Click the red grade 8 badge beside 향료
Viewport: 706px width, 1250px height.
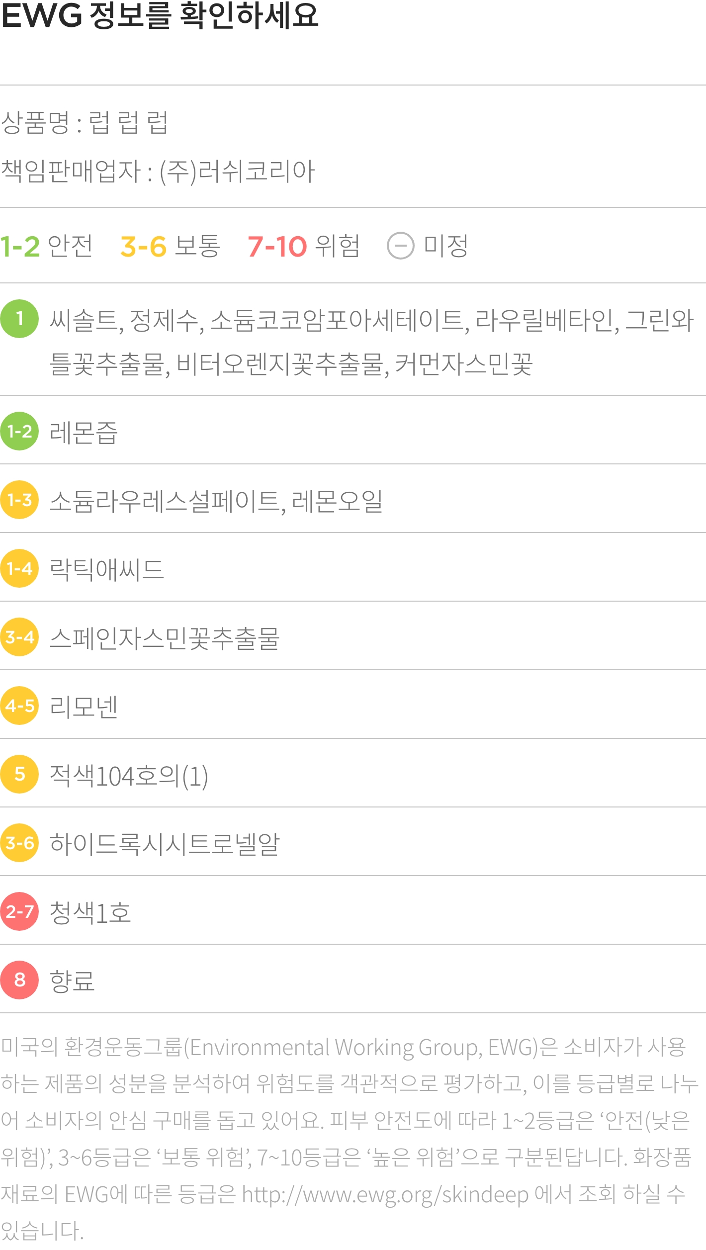[x=19, y=980]
